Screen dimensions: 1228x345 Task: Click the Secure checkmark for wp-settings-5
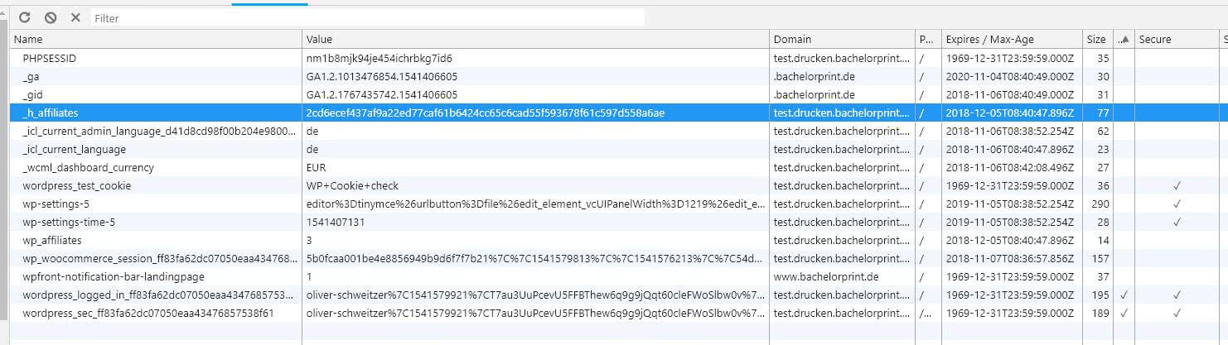[x=1177, y=204]
